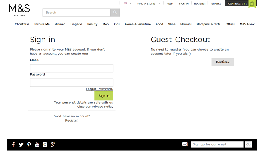Open the Twitter icon in footer
The image size is (262, 151).
coord(21,145)
